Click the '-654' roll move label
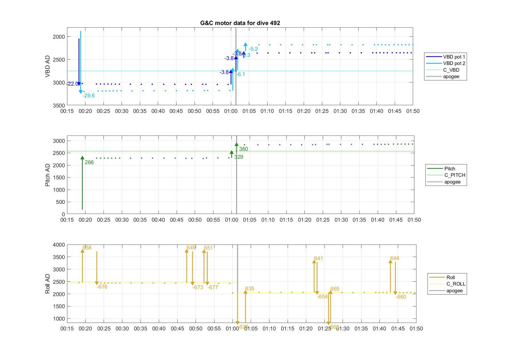Screen dimensions: 516x363 coord(322,297)
